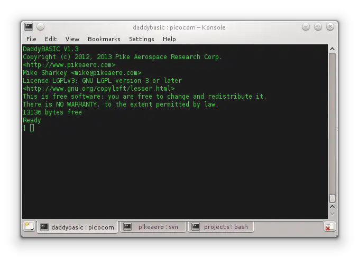Open the Edit menu
This screenshot has height=258, width=359.
click(51, 39)
